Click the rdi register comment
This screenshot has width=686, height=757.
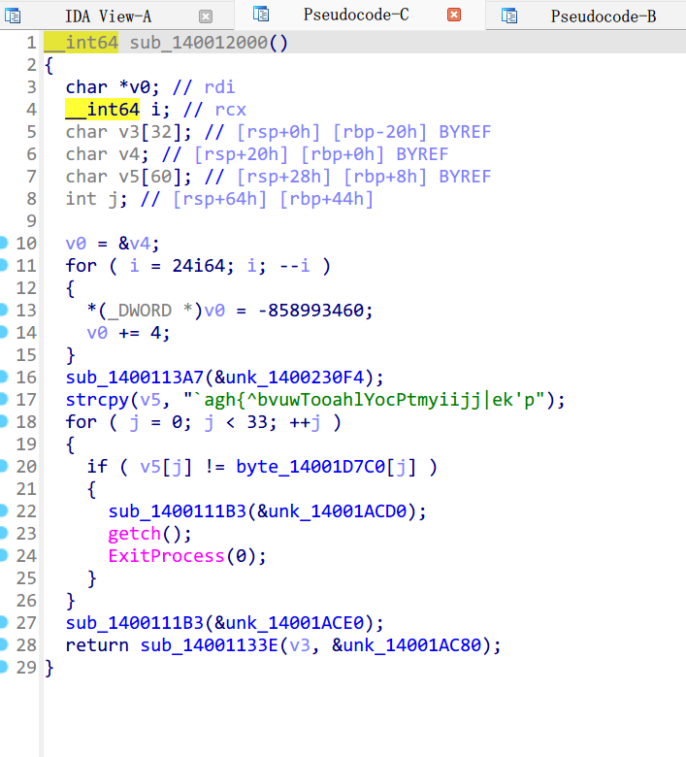pyautogui.click(x=219, y=87)
